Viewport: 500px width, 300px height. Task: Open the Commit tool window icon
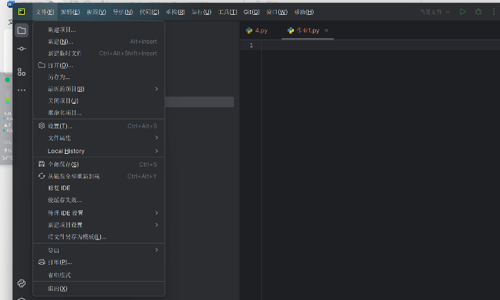point(22,49)
